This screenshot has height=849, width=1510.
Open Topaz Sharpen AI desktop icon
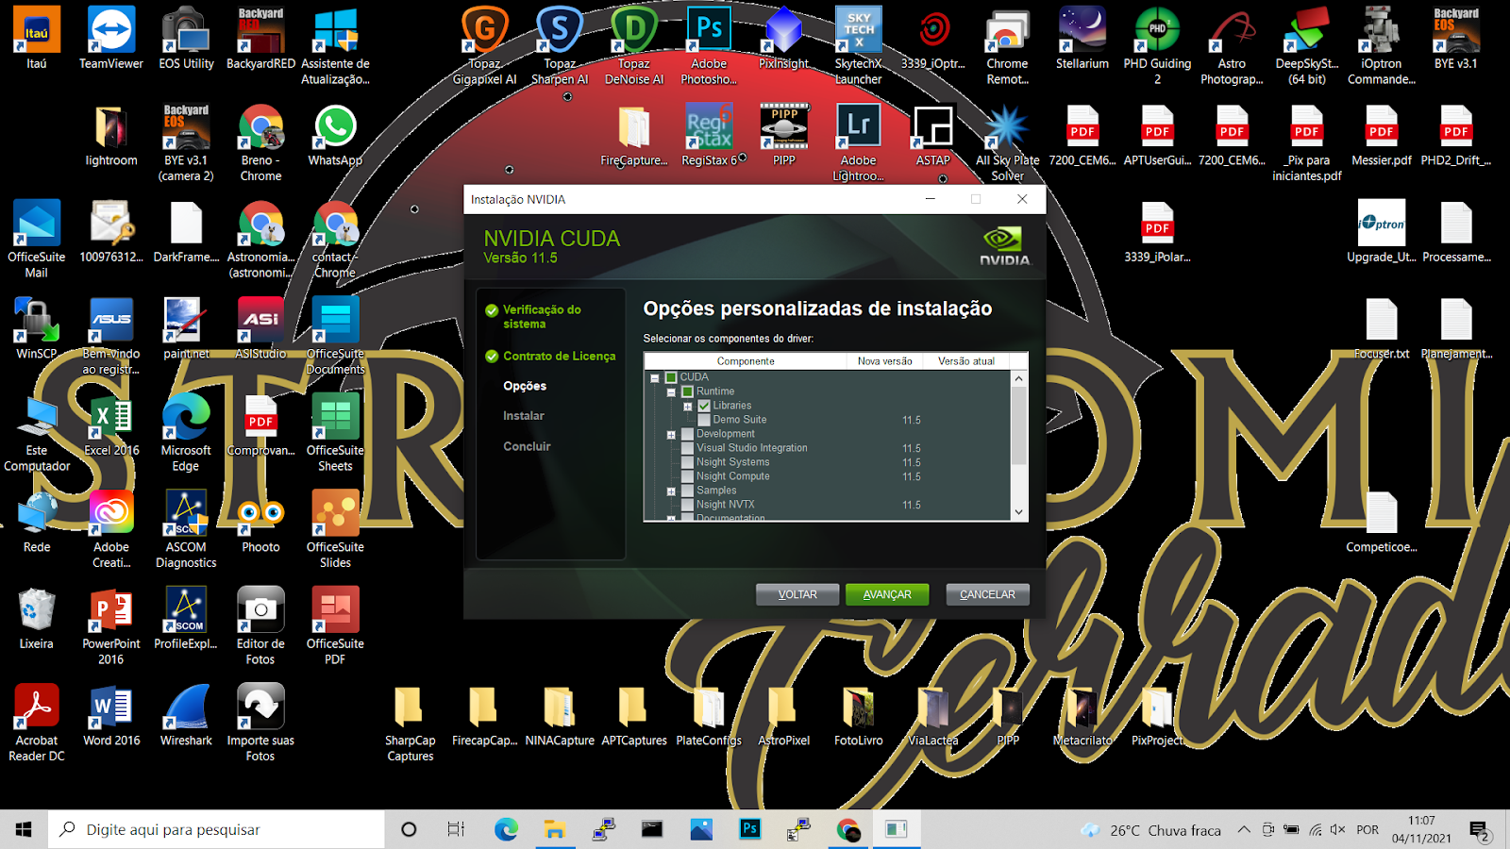(560, 45)
